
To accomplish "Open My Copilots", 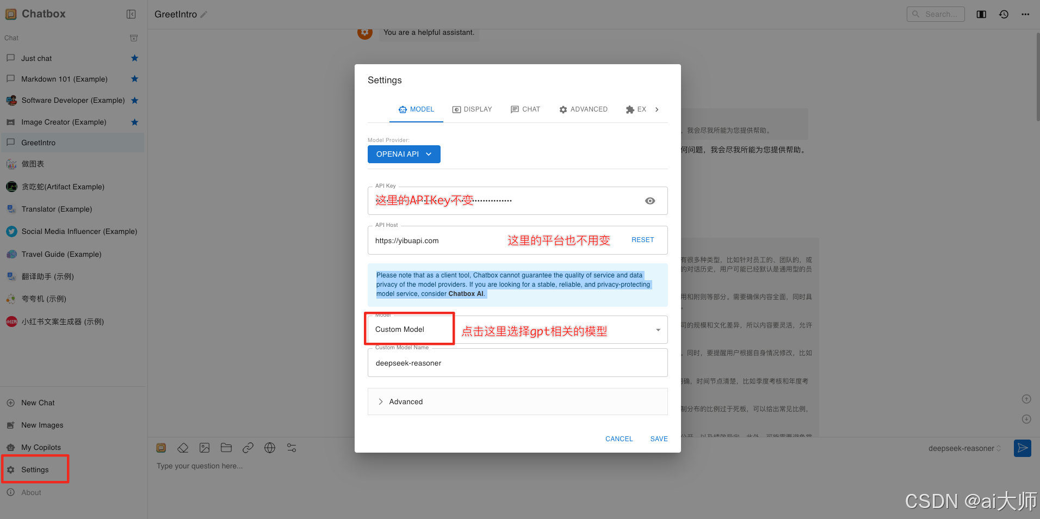I will tap(72, 447).
